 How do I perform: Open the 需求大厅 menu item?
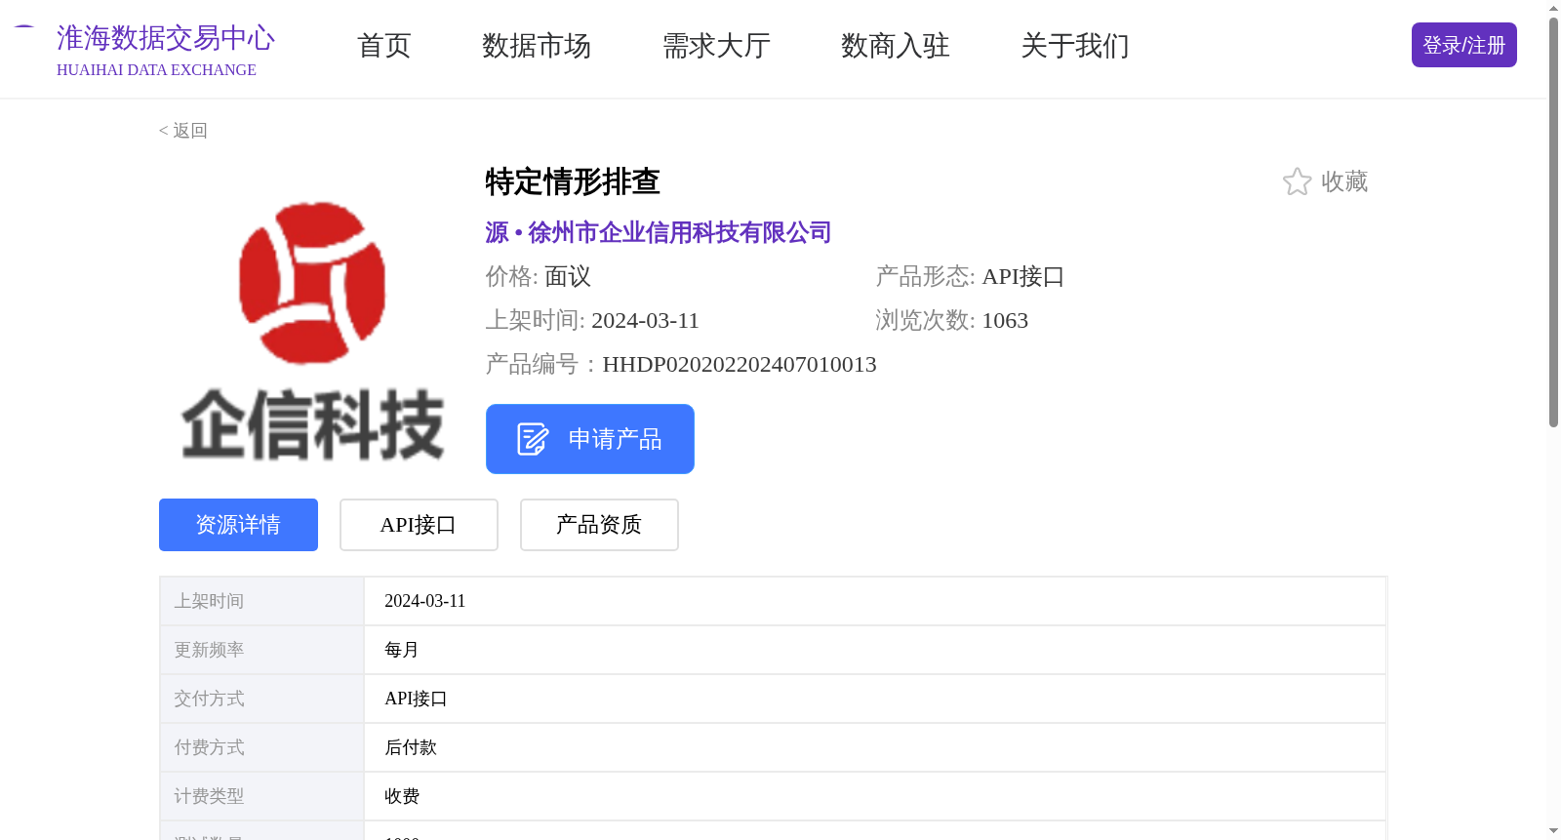pyautogui.click(x=716, y=46)
